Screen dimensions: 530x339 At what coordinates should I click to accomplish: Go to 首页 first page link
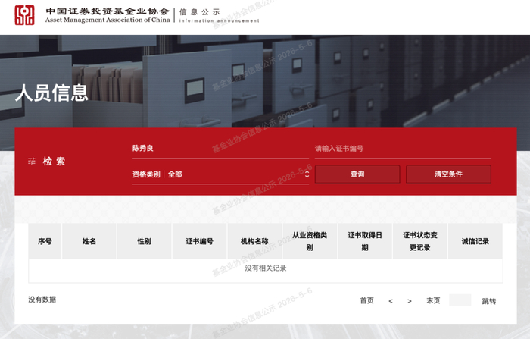click(366, 301)
